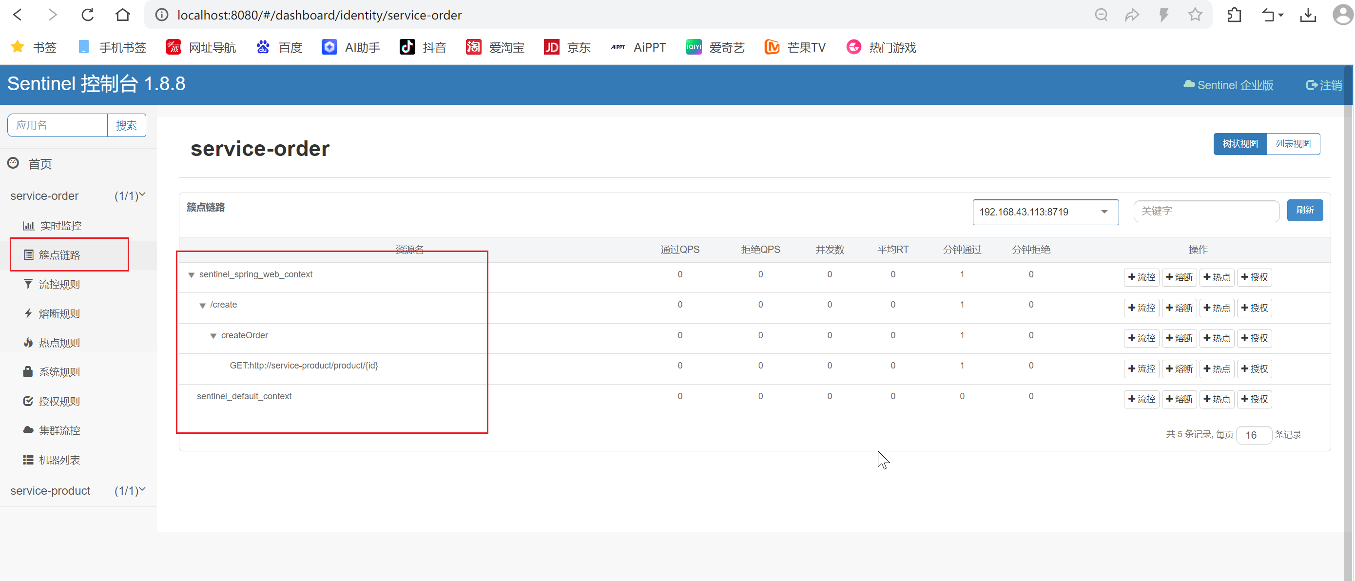Click the 关键字 keyword search field
The image size is (1355, 581).
1206,211
